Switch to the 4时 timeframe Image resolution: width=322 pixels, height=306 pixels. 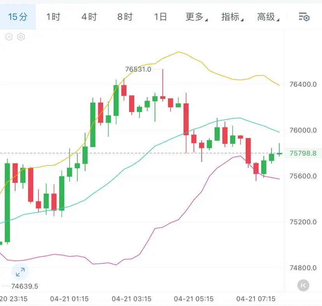point(89,17)
